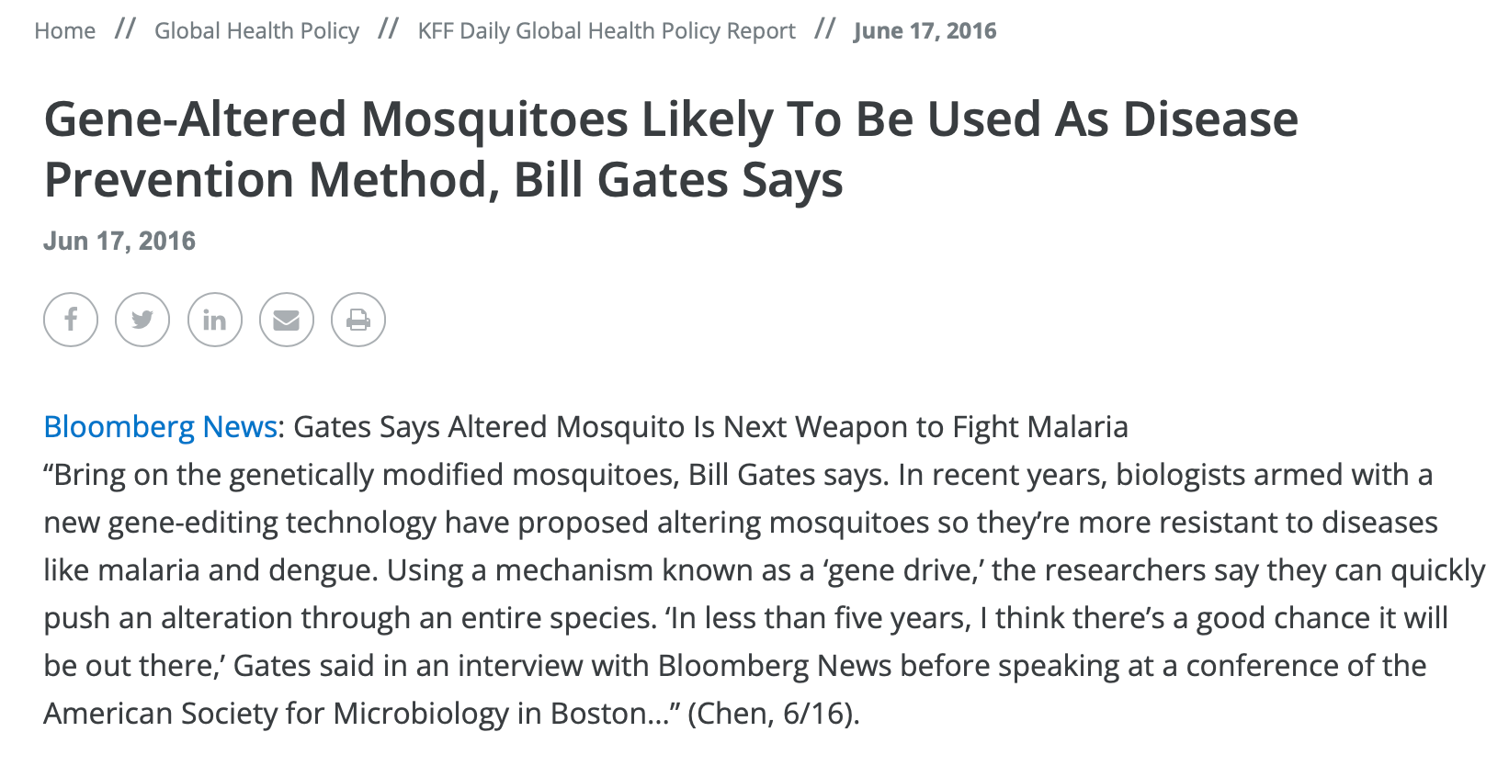1509x777 pixels.
Task: Print the article using printer icon
Action: [358, 320]
